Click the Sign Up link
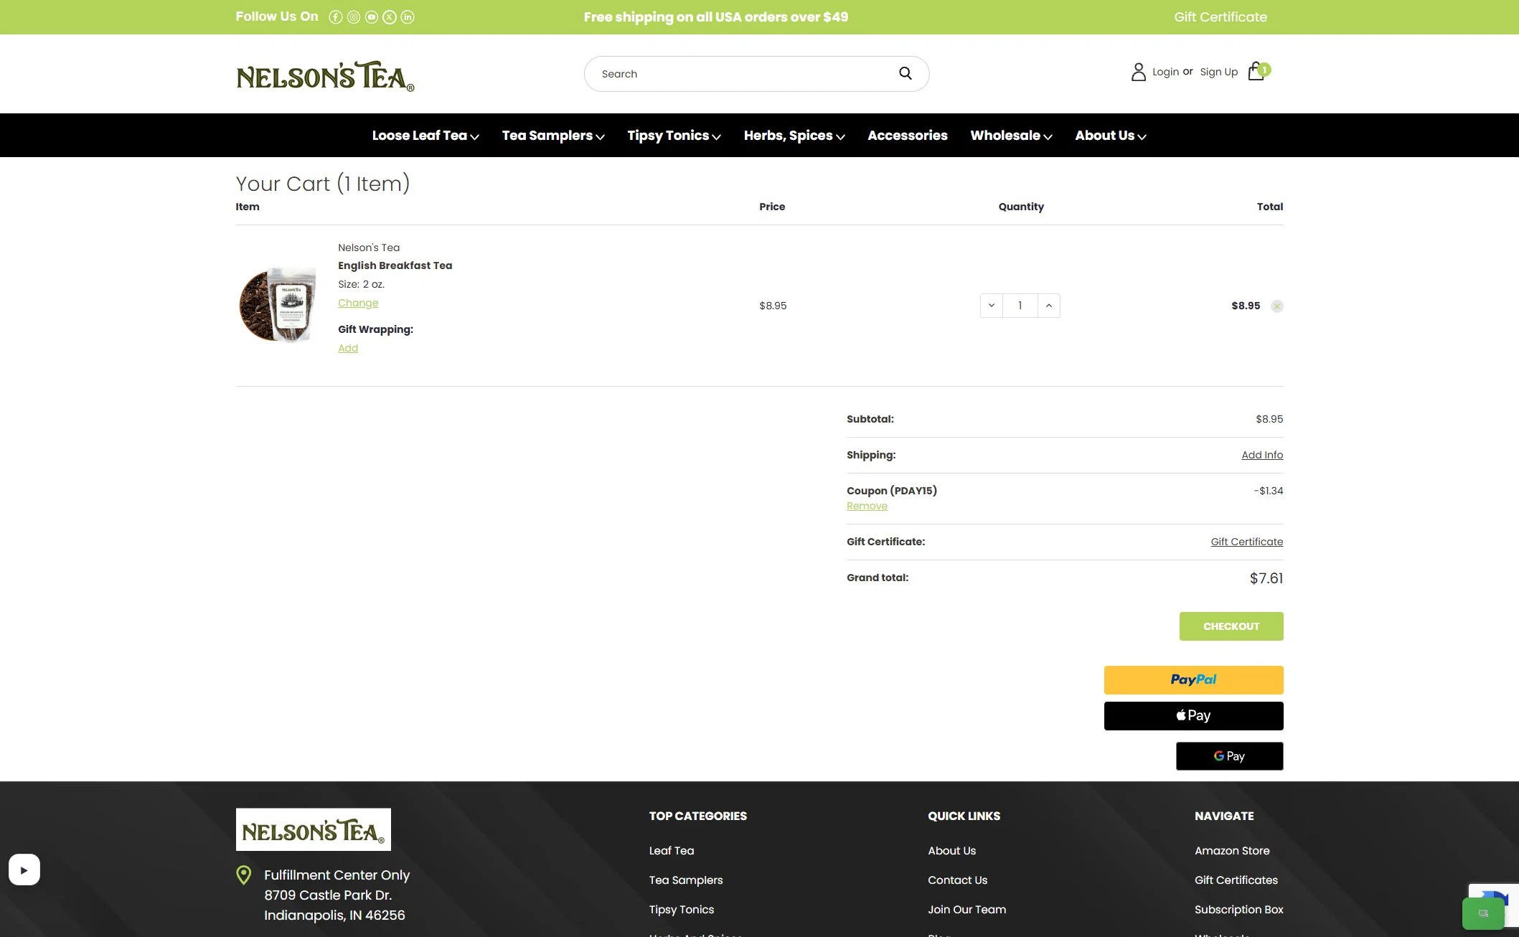Screen dimensions: 1519x937 tap(1219, 72)
